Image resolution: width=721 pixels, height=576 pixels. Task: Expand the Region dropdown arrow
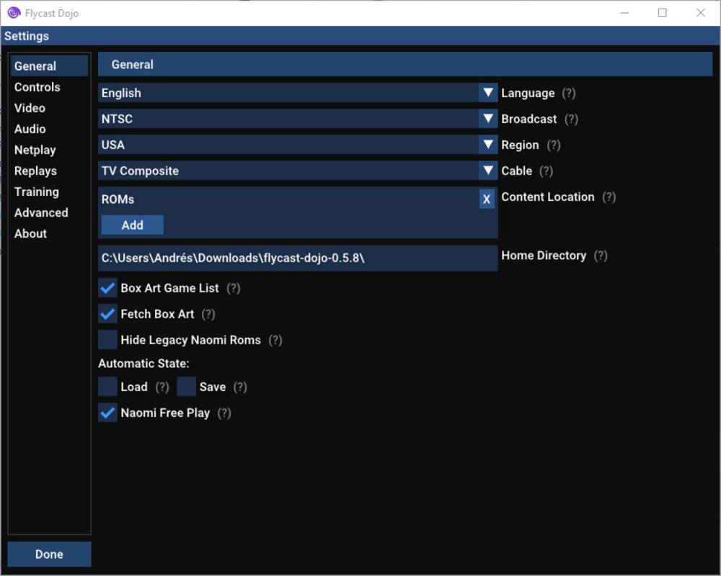click(488, 145)
